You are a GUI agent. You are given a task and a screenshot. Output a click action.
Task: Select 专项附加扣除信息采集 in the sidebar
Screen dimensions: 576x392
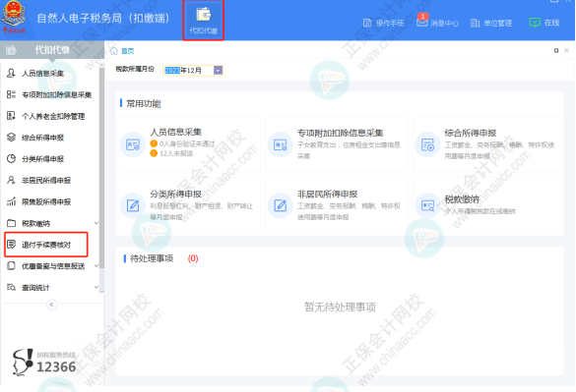tap(56, 95)
